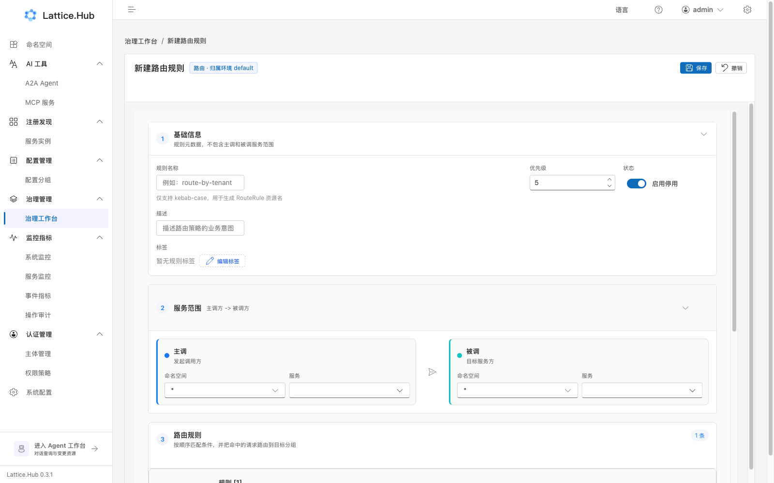The height and width of the screenshot is (483, 774).
Task: Go to 配置分组 page
Action: point(56,180)
